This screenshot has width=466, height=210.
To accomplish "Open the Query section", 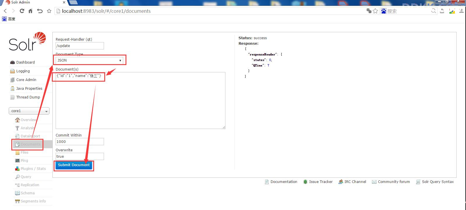I will pyautogui.click(x=26, y=177).
